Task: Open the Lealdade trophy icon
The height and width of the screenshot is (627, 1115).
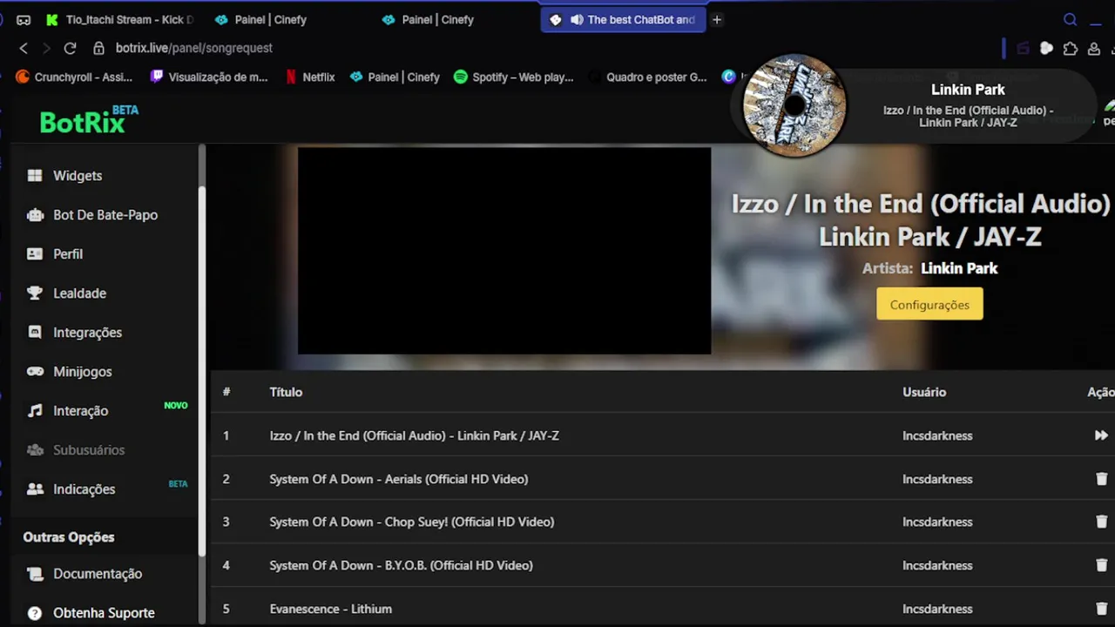Action: pyautogui.click(x=35, y=293)
